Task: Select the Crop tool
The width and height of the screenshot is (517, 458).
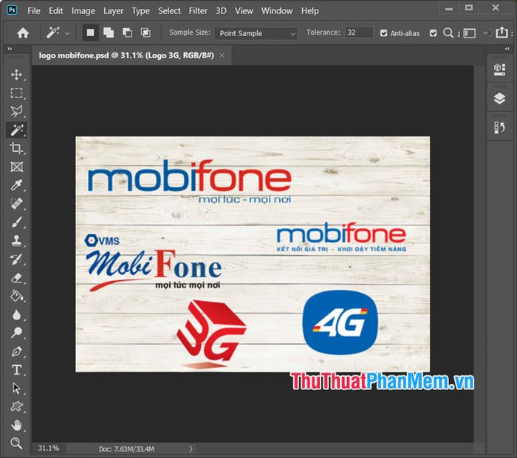Action: tap(16, 148)
